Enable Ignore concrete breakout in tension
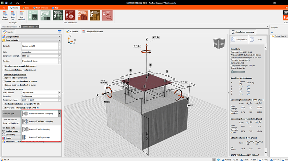The width and height of the screenshot is (288, 161). tap(4, 81)
